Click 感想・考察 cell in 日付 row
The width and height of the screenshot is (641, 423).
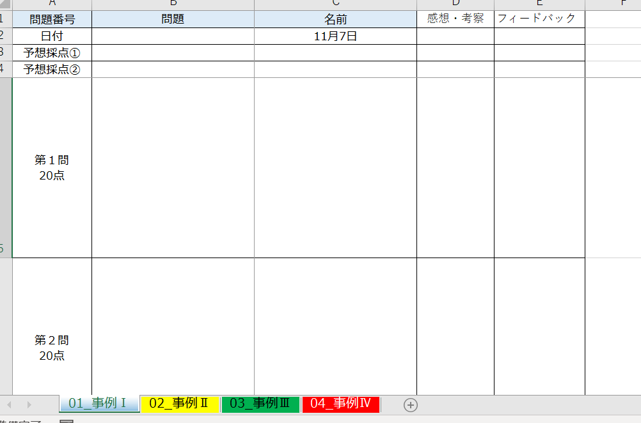coord(455,36)
